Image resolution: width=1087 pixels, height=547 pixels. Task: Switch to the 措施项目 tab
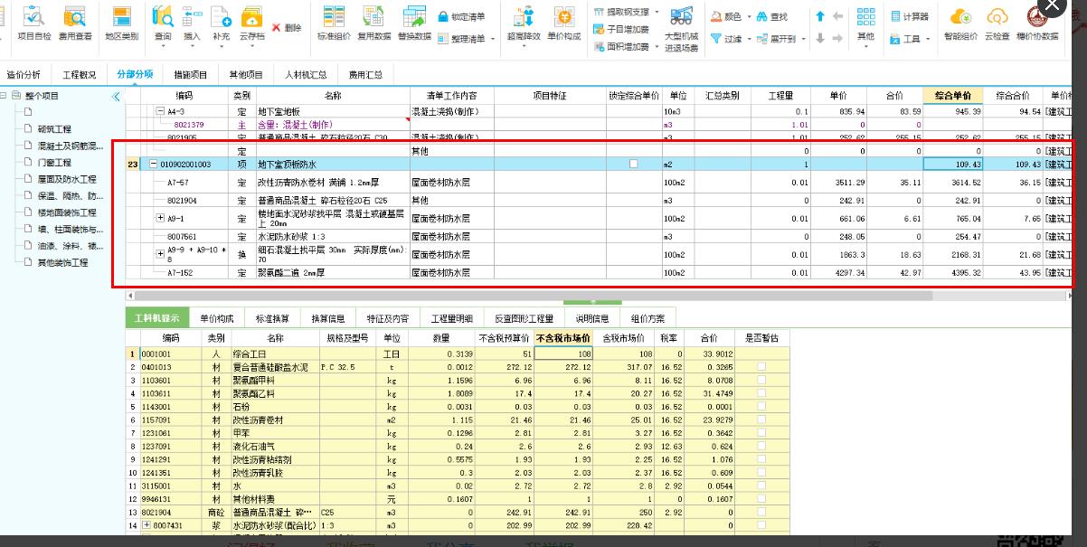pos(191,74)
